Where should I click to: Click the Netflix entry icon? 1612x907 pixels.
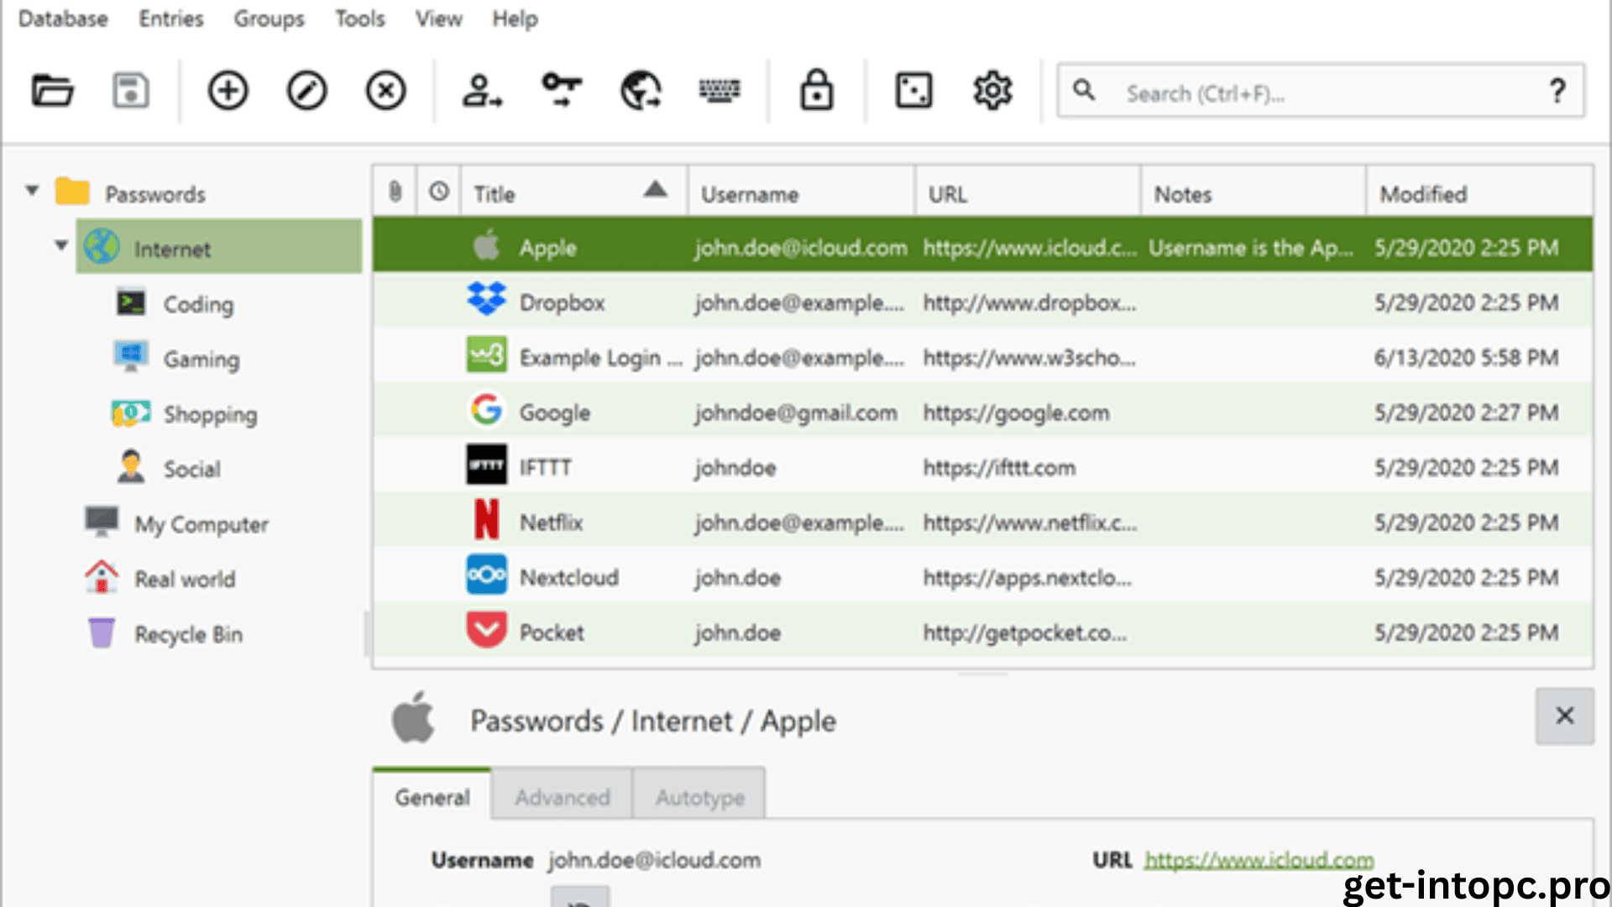(486, 520)
